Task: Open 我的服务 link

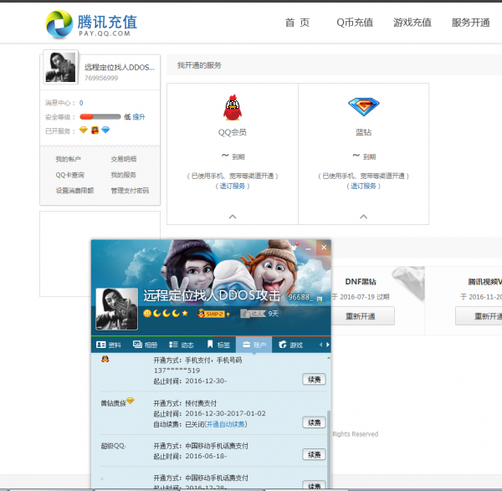Action: tap(124, 175)
